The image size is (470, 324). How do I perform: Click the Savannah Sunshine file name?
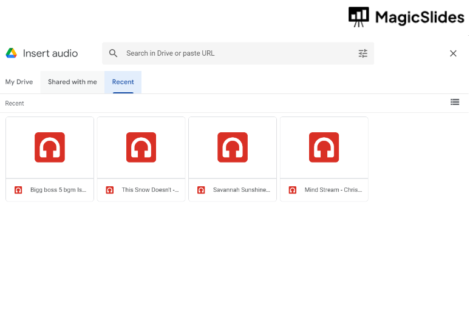point(242,190)
